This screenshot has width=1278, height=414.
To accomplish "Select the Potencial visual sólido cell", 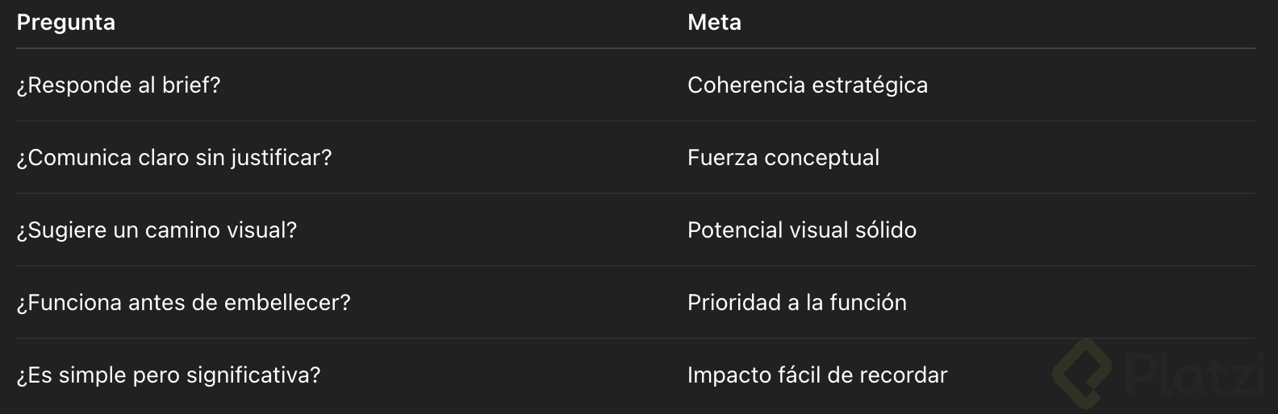I will coord(801,230).
